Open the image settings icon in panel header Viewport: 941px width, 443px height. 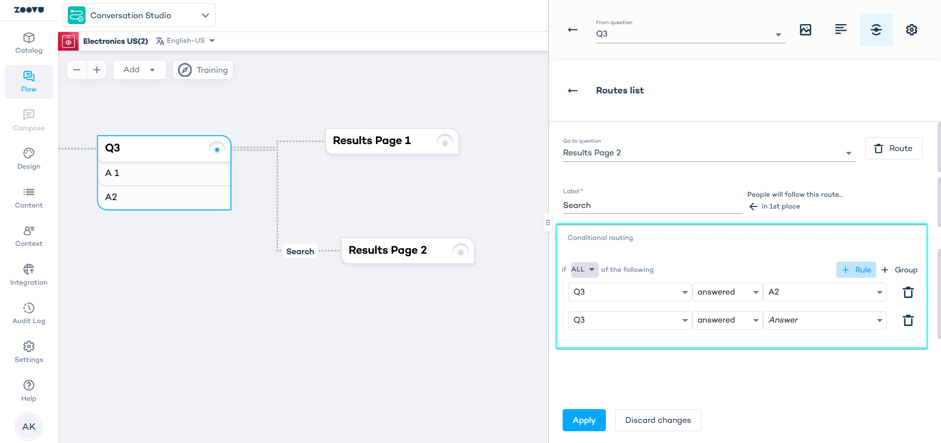coord(805,30)
